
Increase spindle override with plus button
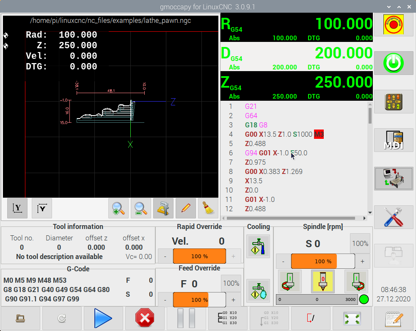(363, 262)
